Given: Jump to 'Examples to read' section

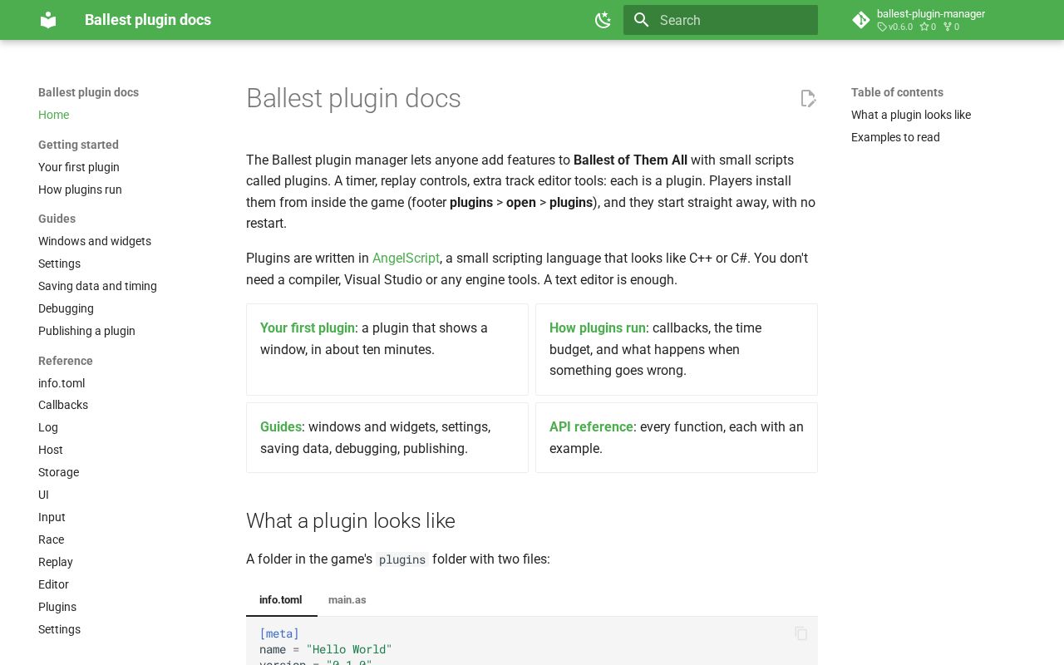Looking at the screenshot, I should (895, 137).
